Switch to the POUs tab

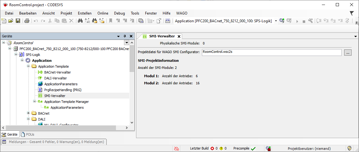28,134
